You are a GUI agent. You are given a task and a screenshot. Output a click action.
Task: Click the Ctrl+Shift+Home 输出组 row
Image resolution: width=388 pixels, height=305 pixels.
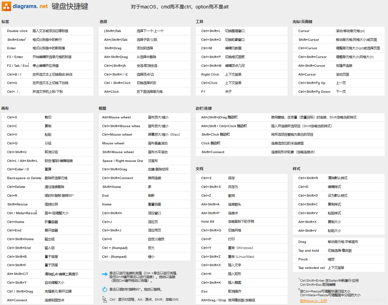[48, 239]
